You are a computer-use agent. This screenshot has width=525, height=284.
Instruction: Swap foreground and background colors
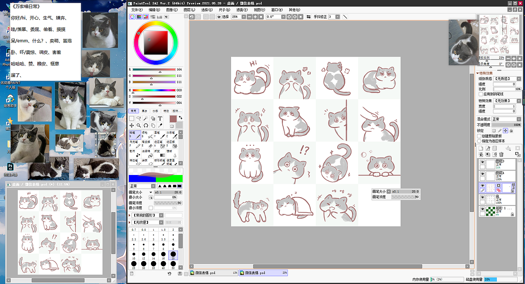pyautogui.click(x=180, y=118)
